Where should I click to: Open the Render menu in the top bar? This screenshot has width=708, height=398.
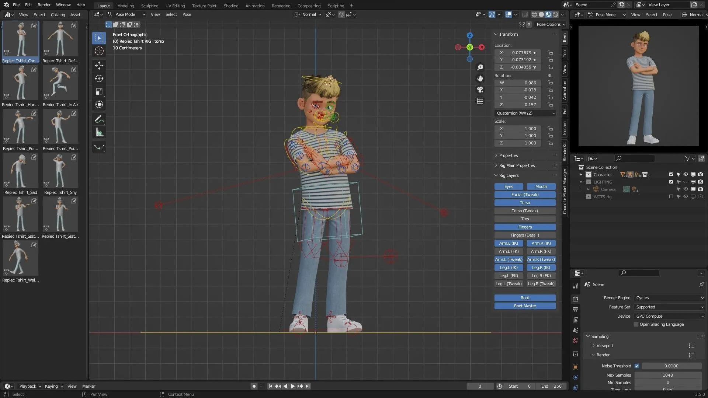coord(44,5)
